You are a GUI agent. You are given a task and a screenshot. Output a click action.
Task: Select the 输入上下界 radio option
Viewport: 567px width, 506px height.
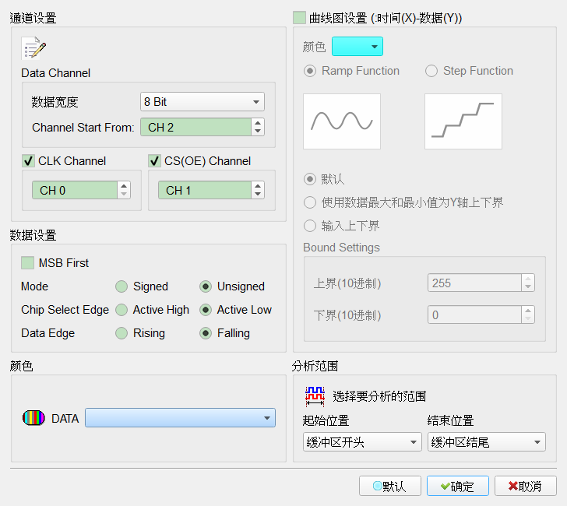[310, 226]
